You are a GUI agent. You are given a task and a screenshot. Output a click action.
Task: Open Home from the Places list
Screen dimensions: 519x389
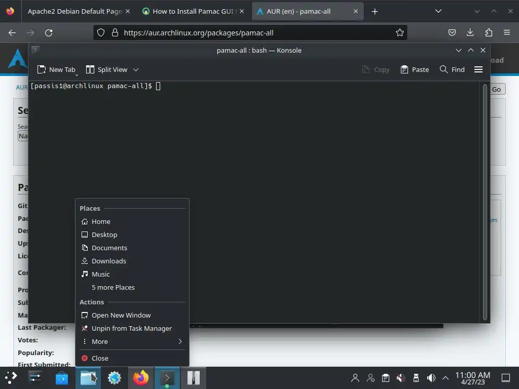(132, 222)
